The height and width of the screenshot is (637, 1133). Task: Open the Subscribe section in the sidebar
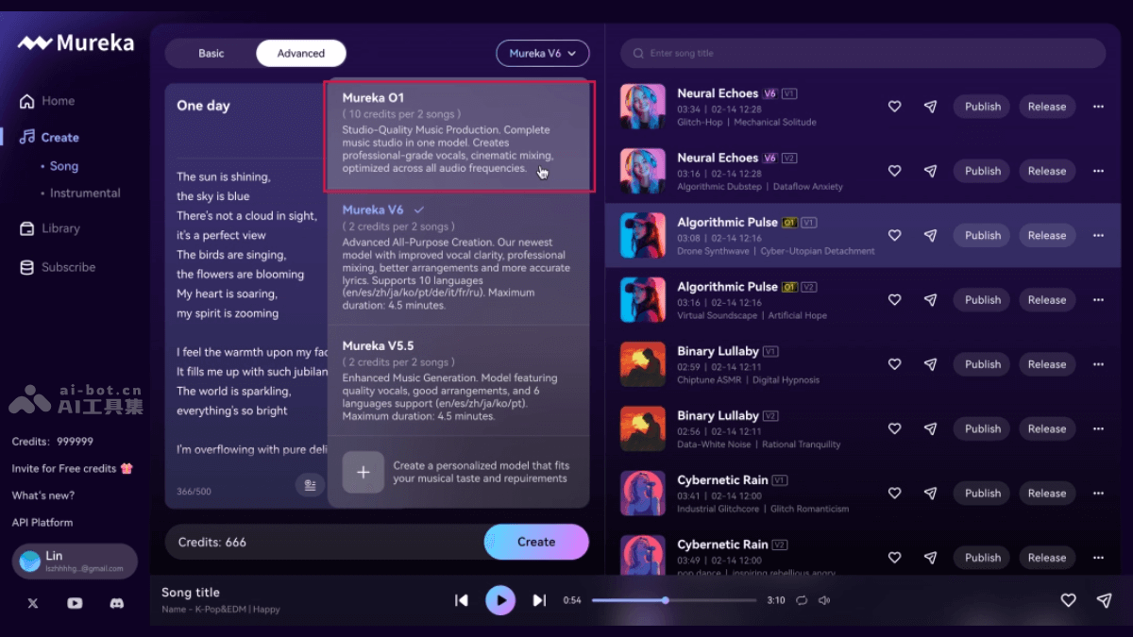[x=66, y=267]
